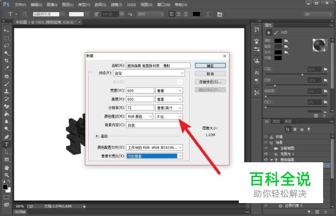Open the 窗口(W) menu
336x216 pixels.
point(164,5)
